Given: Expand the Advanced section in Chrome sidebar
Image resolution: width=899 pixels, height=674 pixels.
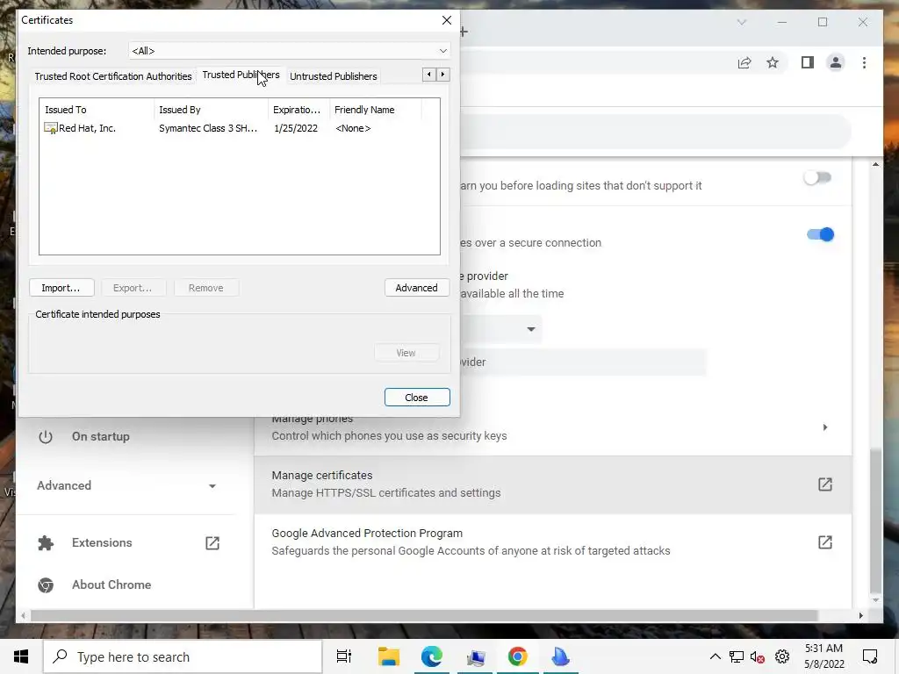Looking at the screenshot, I should (x=126, y=485).
